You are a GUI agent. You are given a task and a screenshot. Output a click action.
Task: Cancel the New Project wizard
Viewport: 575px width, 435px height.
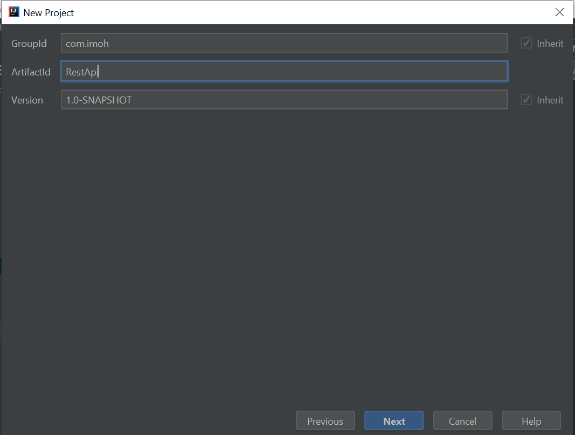(462, 420)
